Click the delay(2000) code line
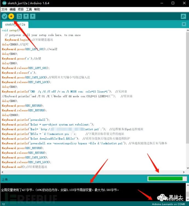This screenshot has width=189, height=206. [x=11, y=115]
